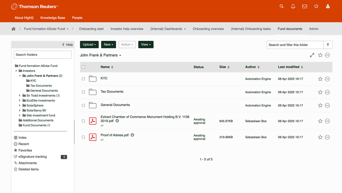Click the user profile icon

pyautogui.click(x=328, y=6)
